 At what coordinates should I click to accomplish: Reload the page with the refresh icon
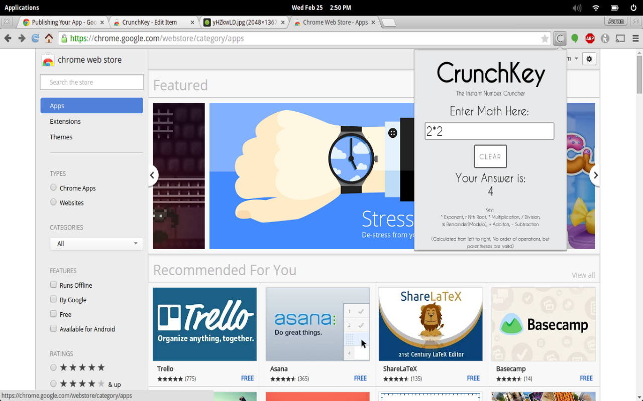[35, 38]
